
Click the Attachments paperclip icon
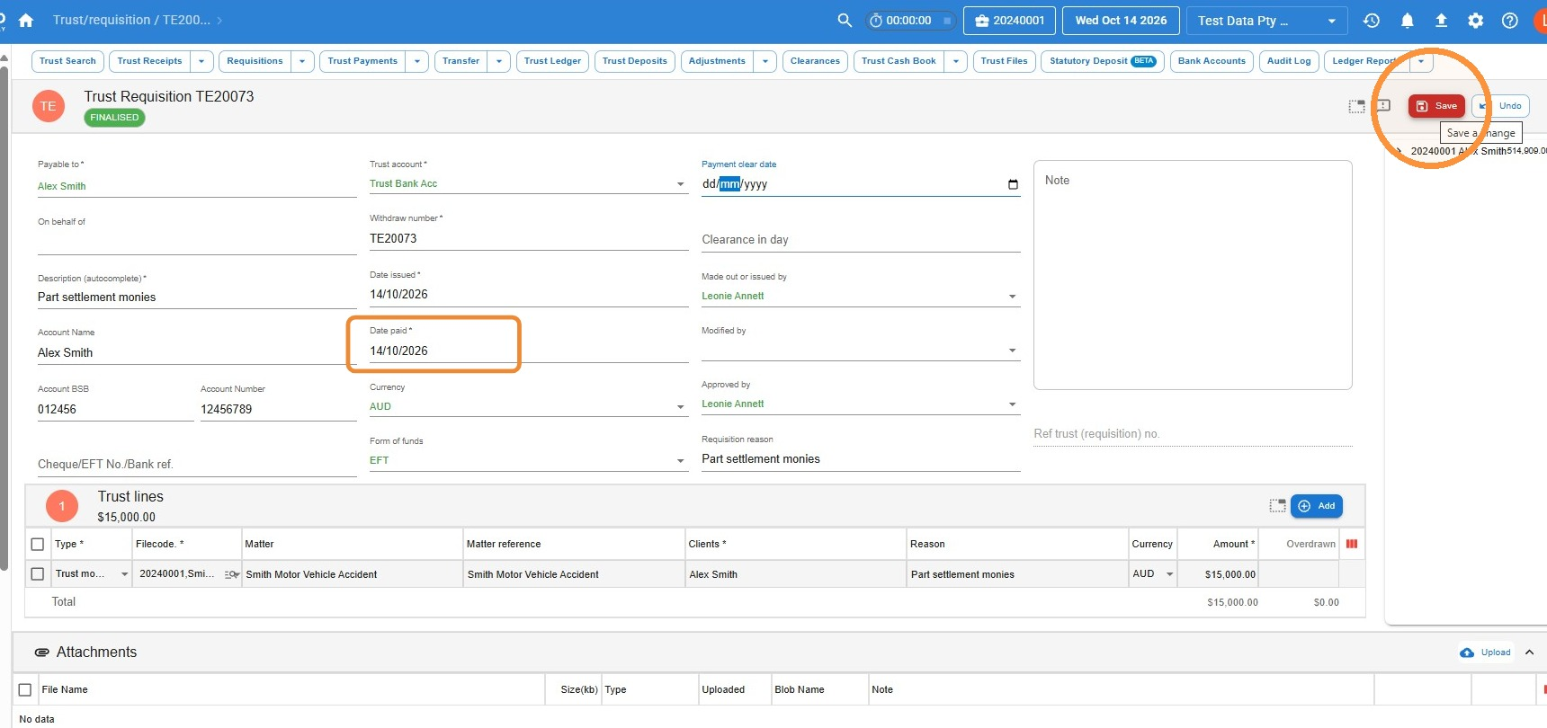pos(41,653)
